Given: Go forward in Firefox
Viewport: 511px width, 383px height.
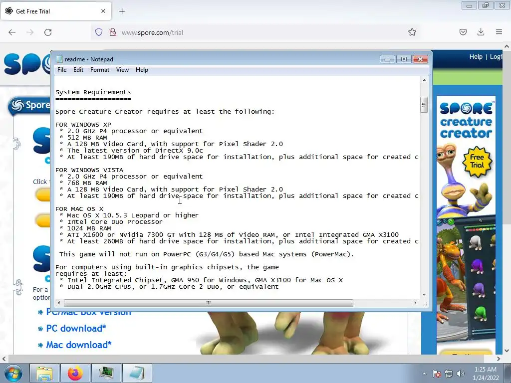Looking at the screenshot, I should (x=30, y=32).
